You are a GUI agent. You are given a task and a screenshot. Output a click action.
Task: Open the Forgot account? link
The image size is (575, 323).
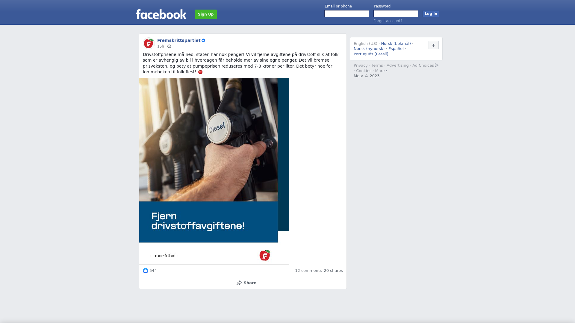[x=388, y=21]
